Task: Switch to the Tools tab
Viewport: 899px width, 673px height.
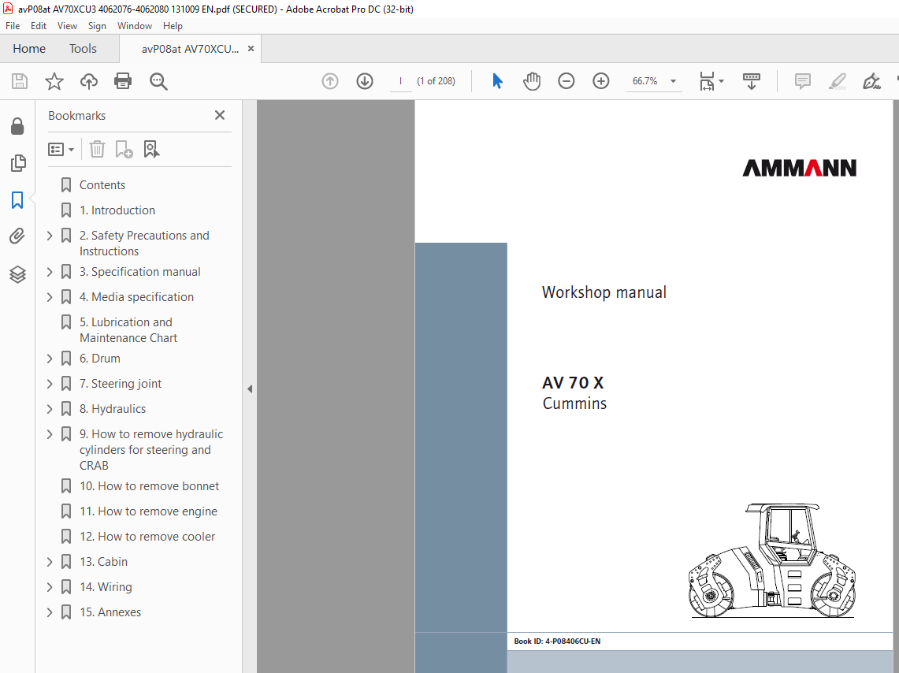Action: pyautogui.click(x=84, y=49)
